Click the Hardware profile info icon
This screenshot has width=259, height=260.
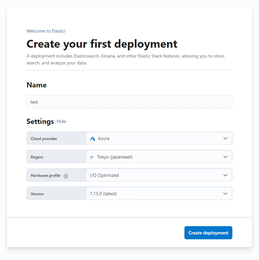66,176
